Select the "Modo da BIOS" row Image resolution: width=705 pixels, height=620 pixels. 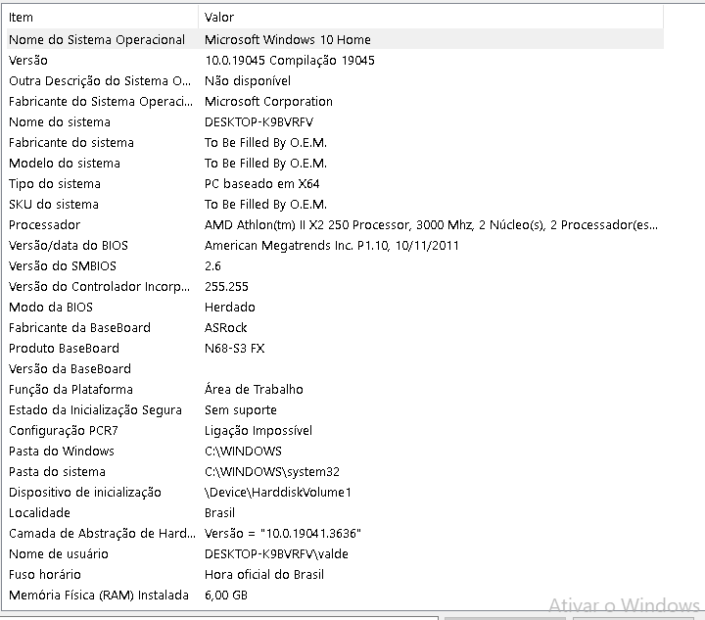(x=335, y=308)
